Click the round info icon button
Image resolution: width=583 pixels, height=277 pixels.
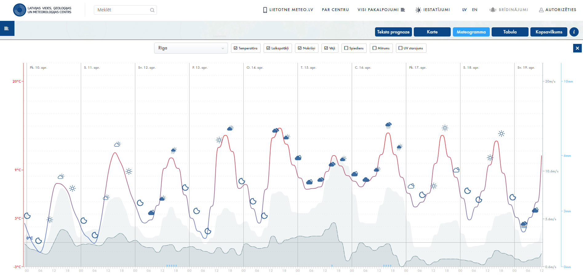click(x=574, y=32)
